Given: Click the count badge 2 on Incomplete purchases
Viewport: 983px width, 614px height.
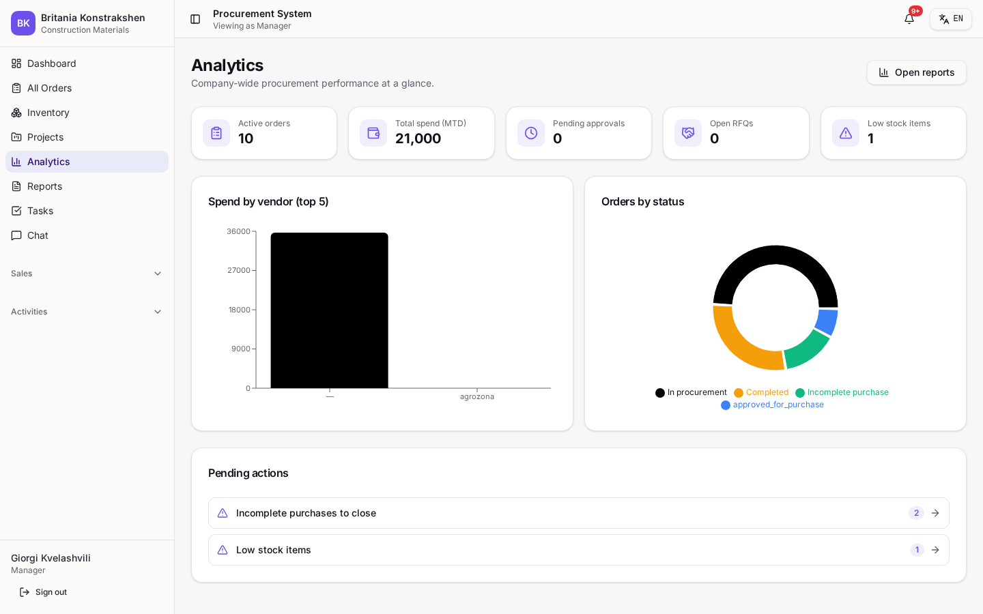Looking at the screenshot, I should pos(916,513).
